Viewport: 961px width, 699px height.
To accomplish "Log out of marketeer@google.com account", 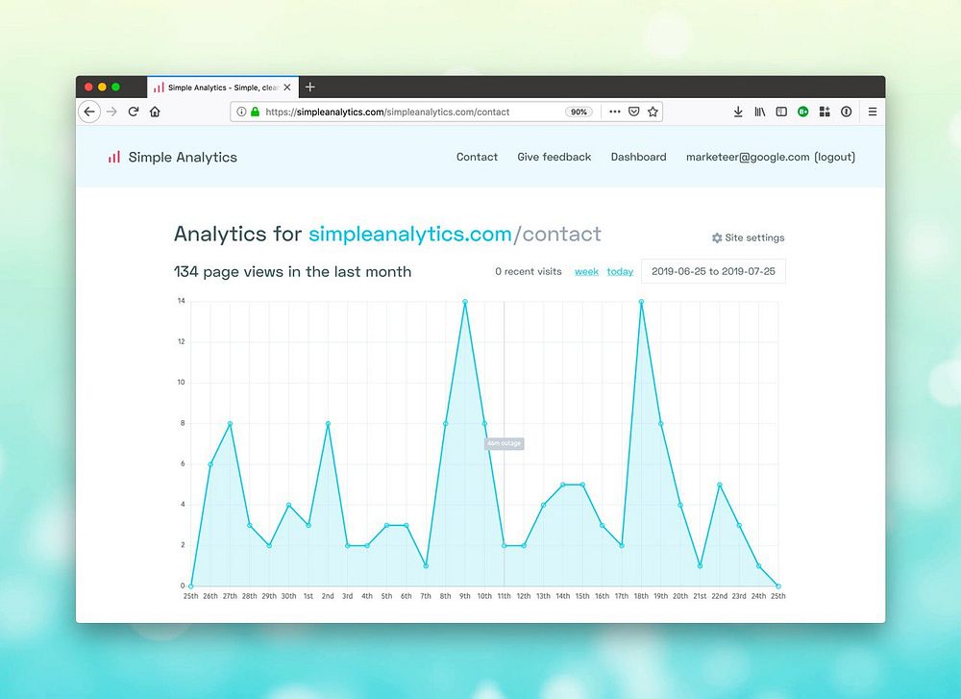I will tap(835, 157).
